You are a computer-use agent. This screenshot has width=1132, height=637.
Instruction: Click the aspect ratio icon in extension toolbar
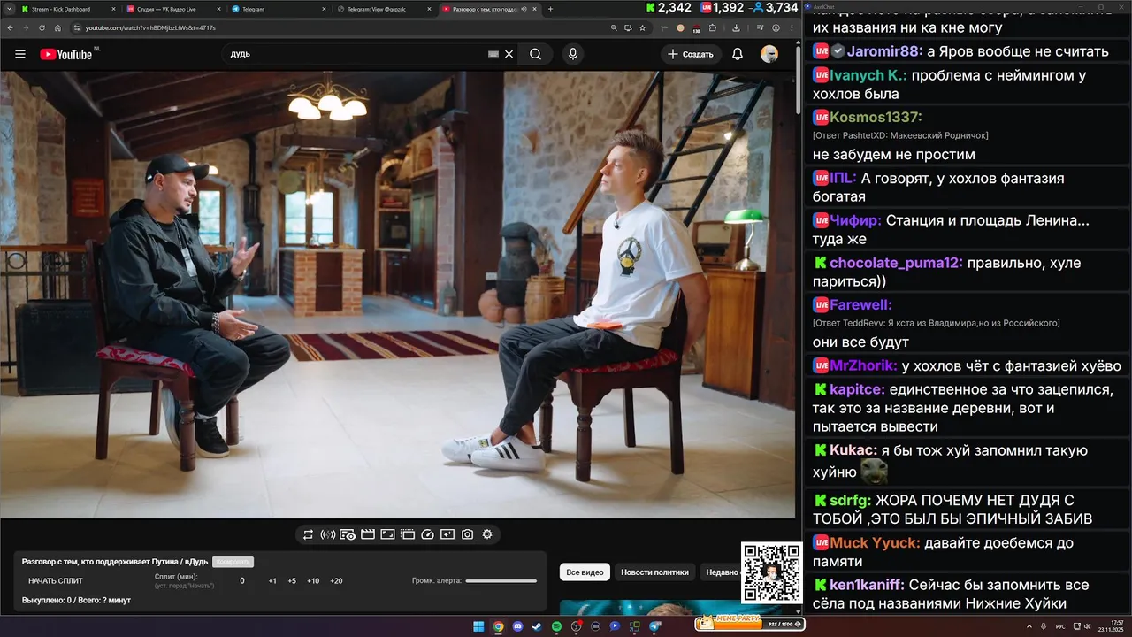[x=387, y=534]
